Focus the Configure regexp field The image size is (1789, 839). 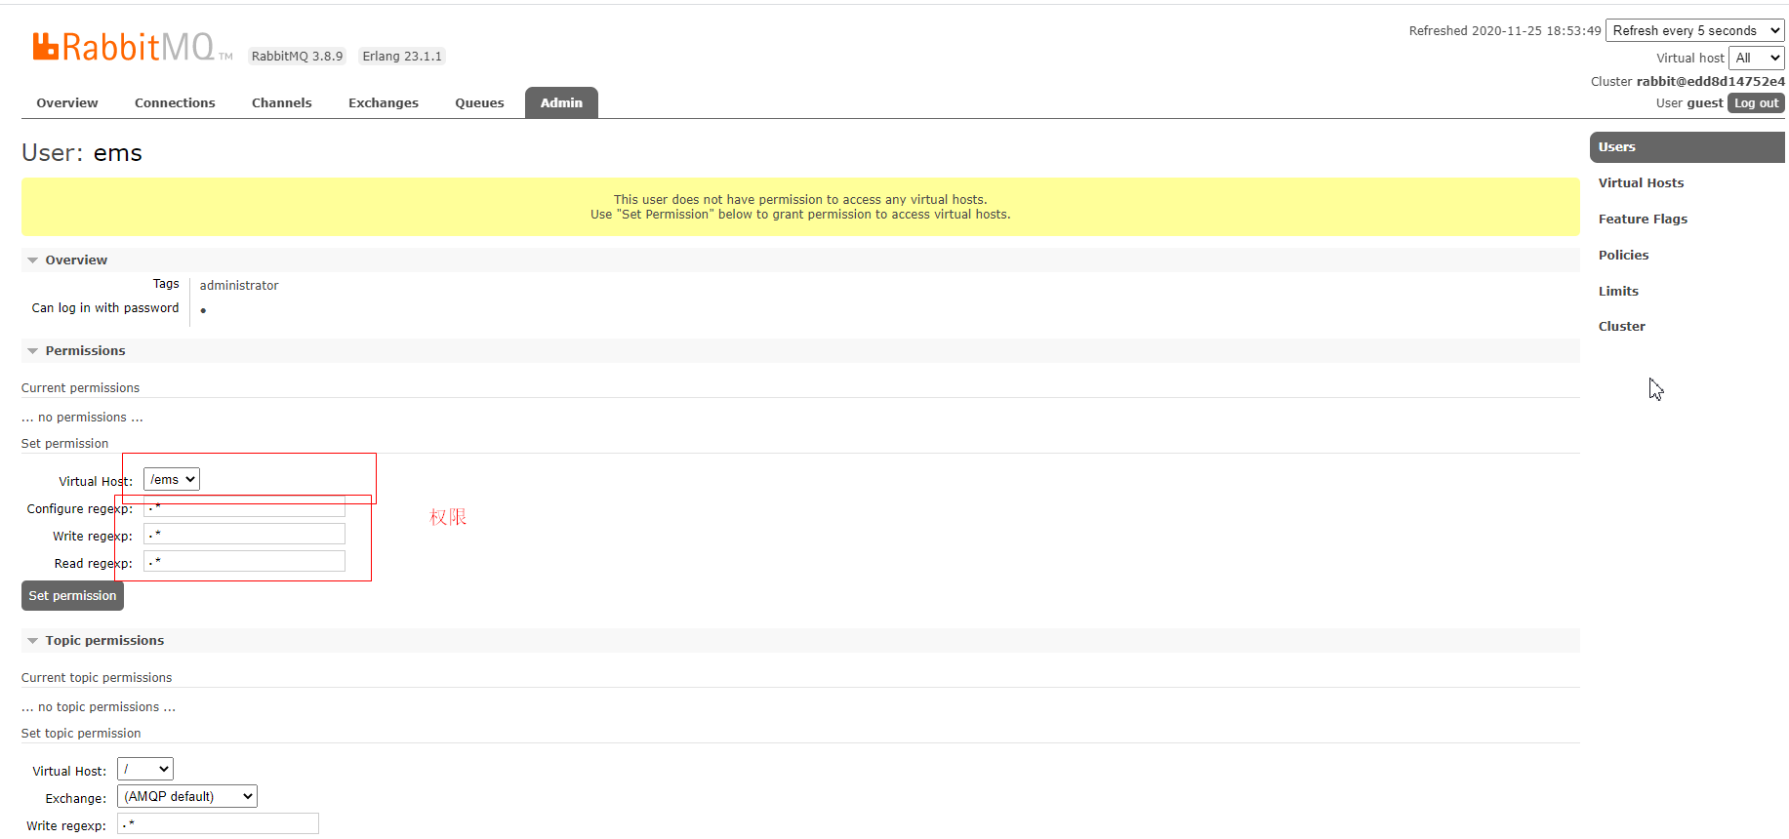[x=244, y=507]
